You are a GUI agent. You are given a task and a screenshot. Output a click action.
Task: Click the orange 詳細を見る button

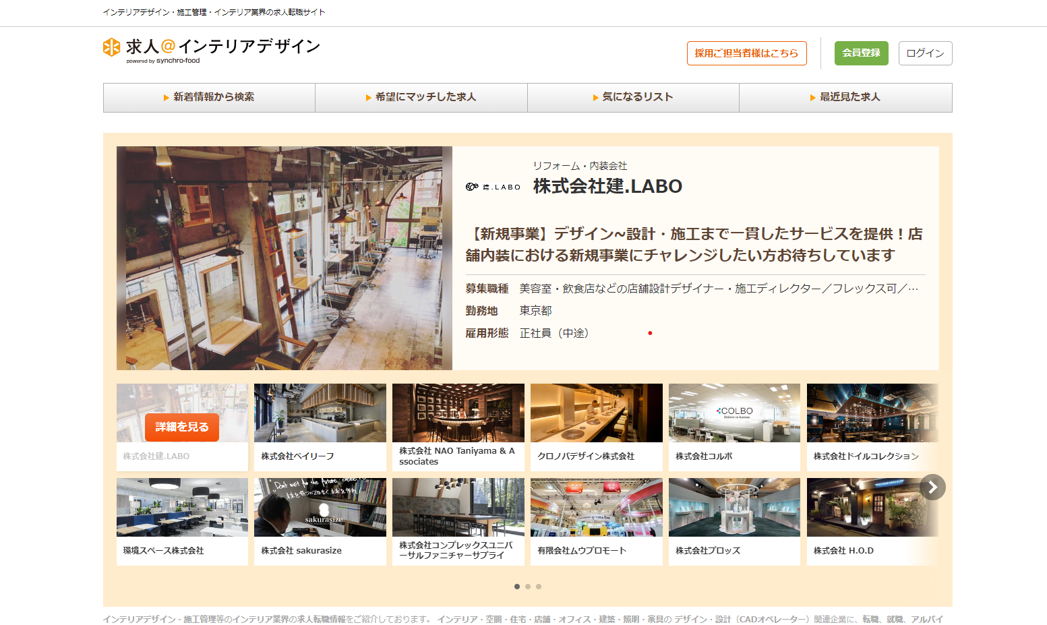point(182,427)
